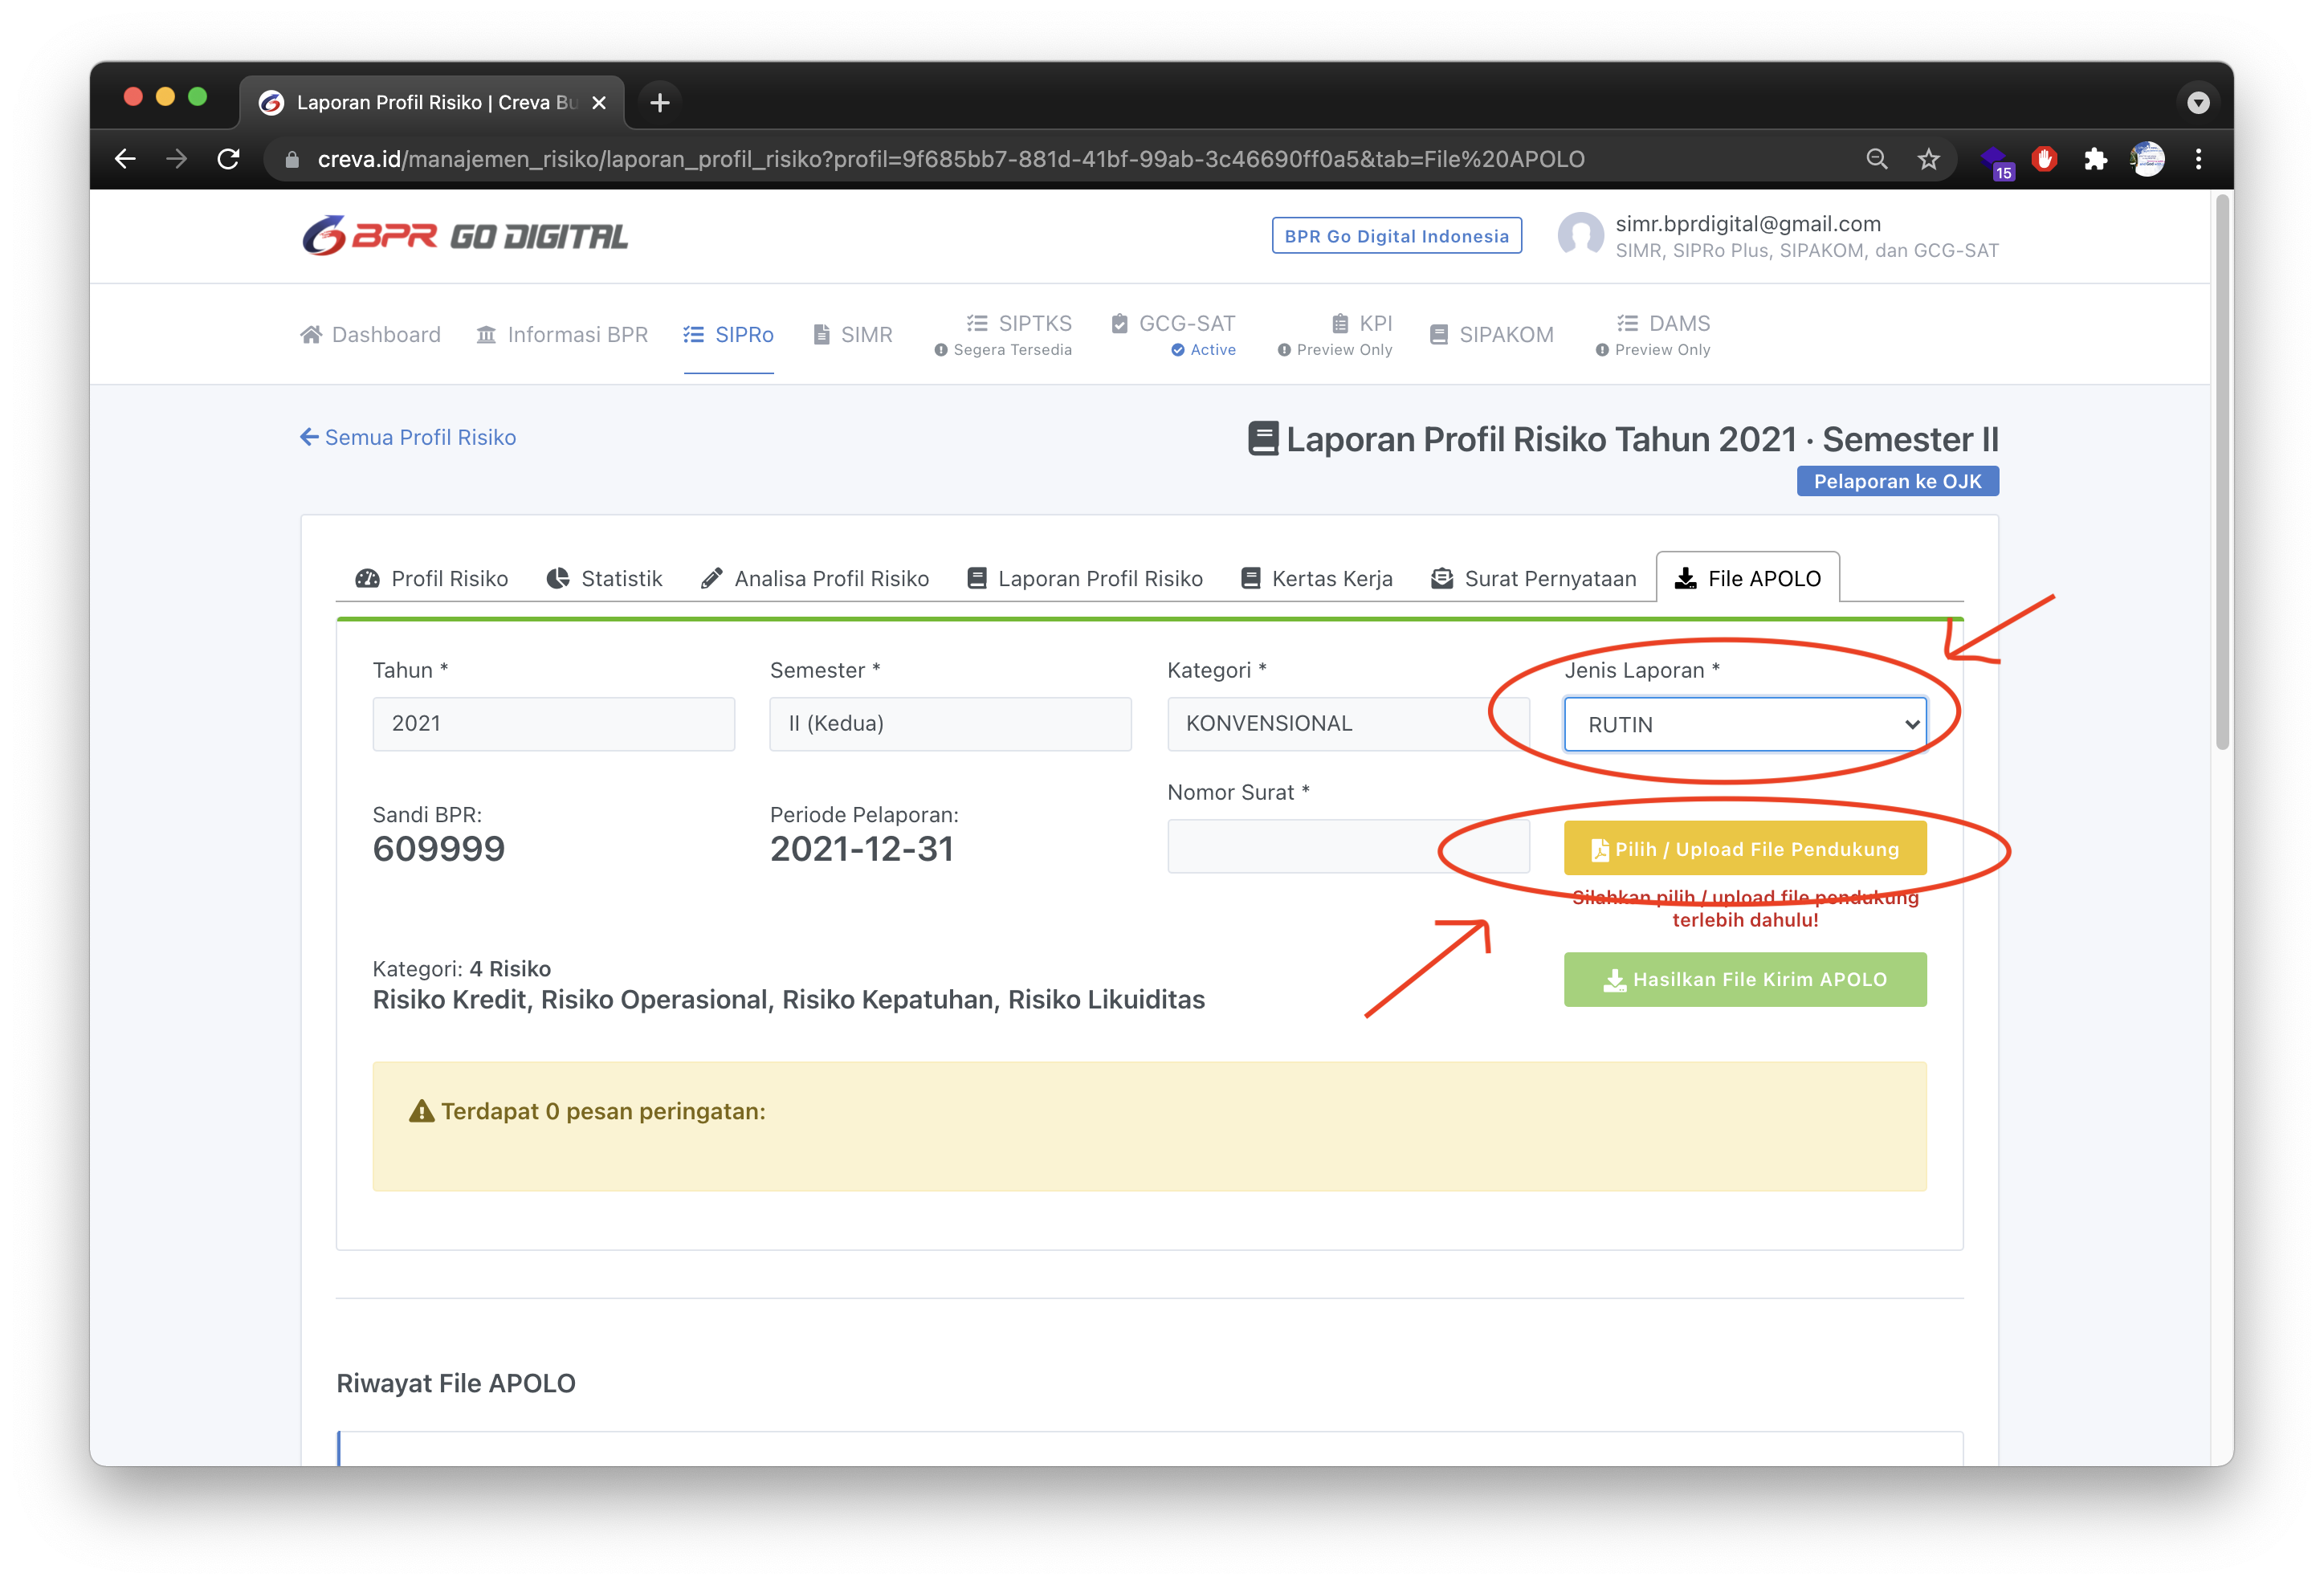
Task: Open the SIPRo menu item
Action: coord(728,335)
